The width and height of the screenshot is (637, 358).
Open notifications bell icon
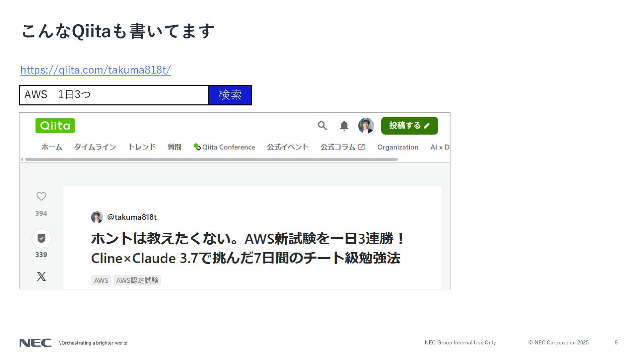(x=344, y=126)
